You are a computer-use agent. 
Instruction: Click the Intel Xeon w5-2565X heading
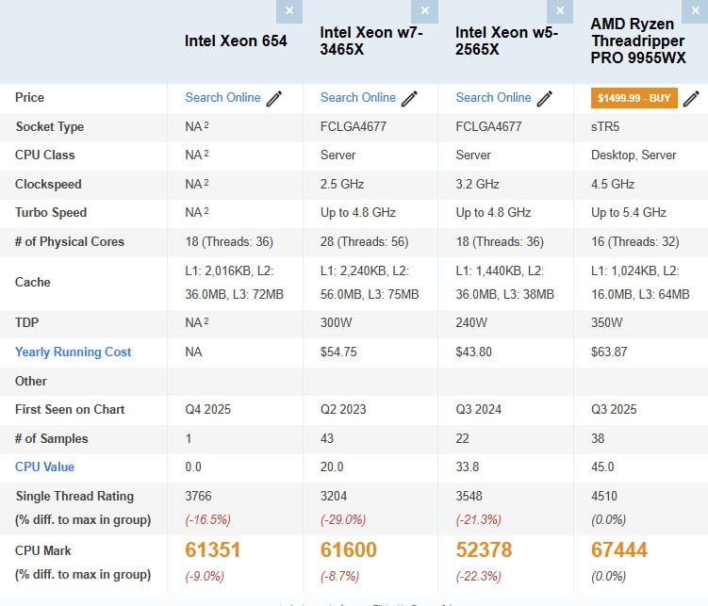tap(506, 41)
